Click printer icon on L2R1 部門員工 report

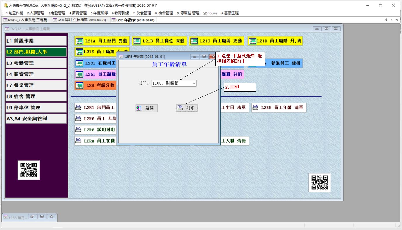[x=78, y=107]
